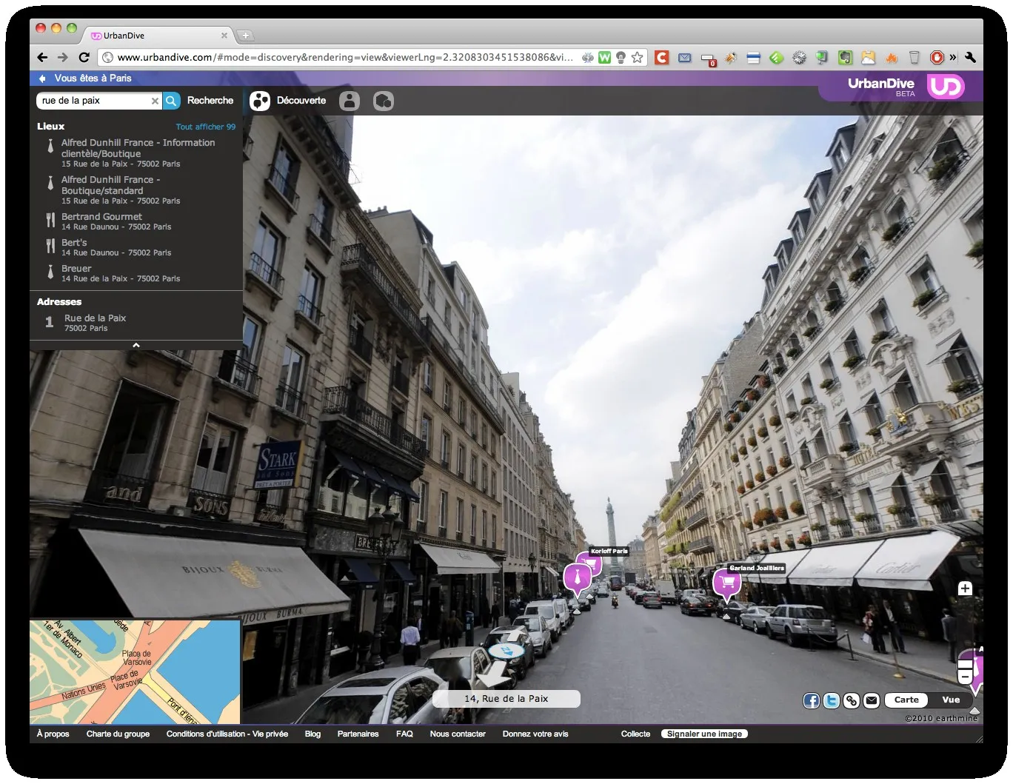Click the red stop-hand AdBlock extension icon

click(937, 58)
